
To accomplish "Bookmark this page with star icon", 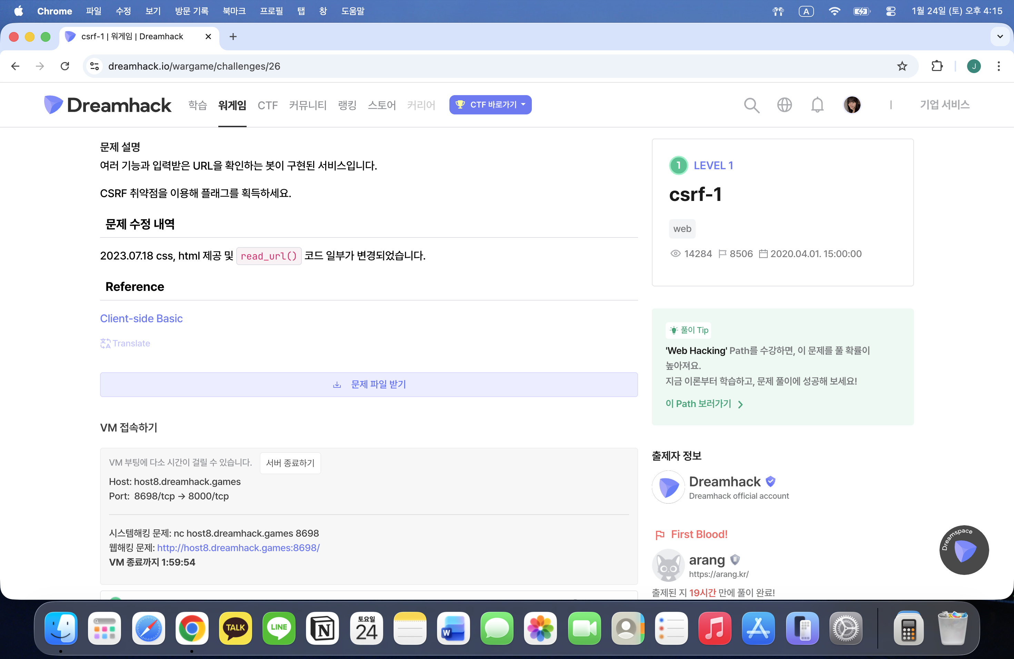I will point(902,66).
